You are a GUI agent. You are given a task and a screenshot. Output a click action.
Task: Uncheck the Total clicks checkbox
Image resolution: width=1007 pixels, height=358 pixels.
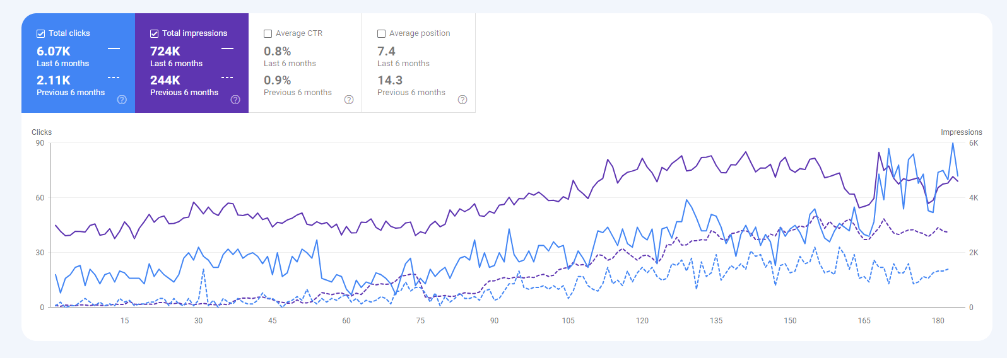click(41, 33)
